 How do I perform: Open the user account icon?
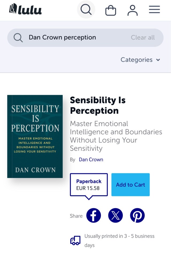pos(132,10)
